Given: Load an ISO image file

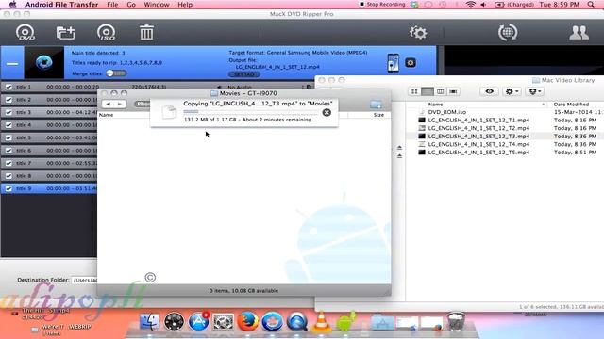Looking at the screenshot, I should [107, 33].
